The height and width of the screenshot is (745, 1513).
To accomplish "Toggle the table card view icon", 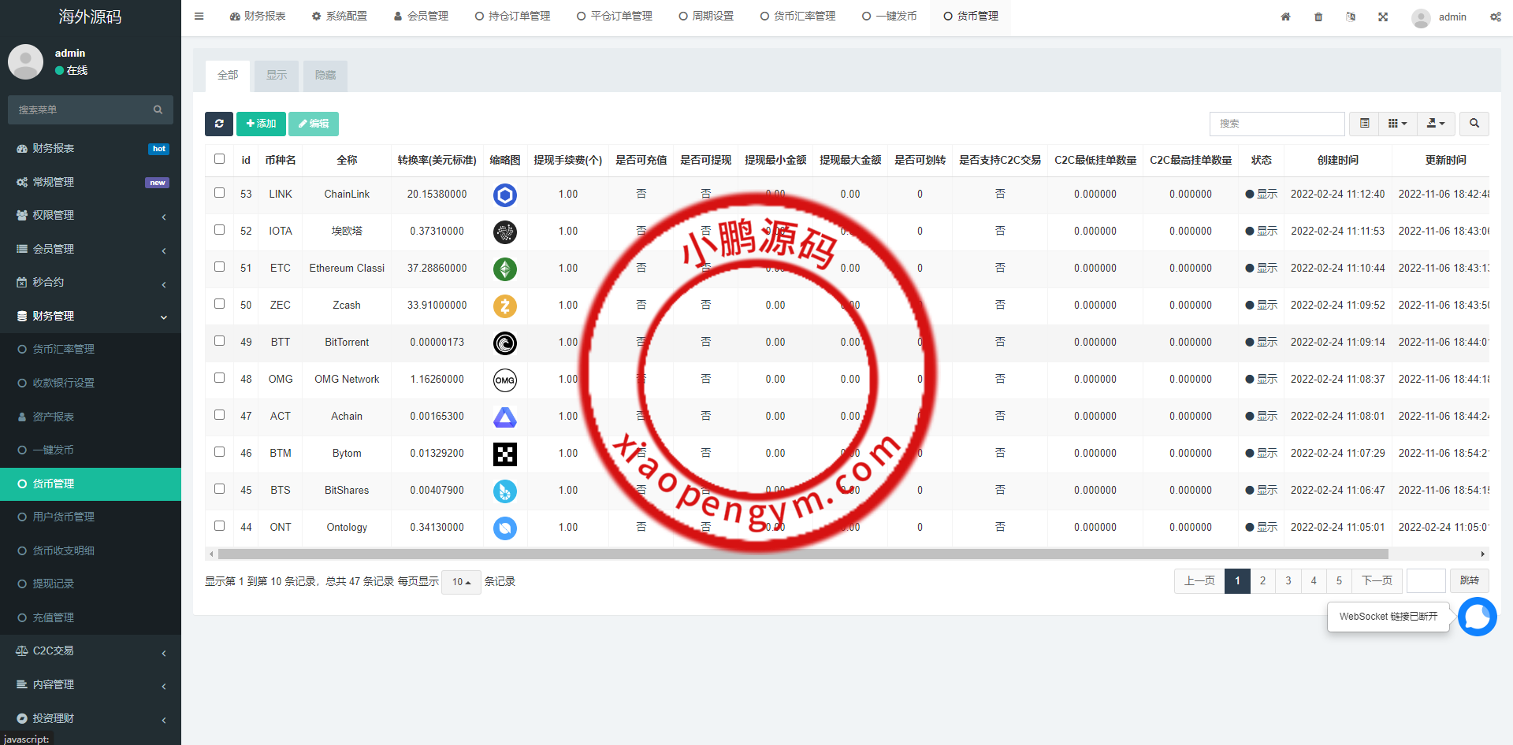I will click(x=1364, y=124).
